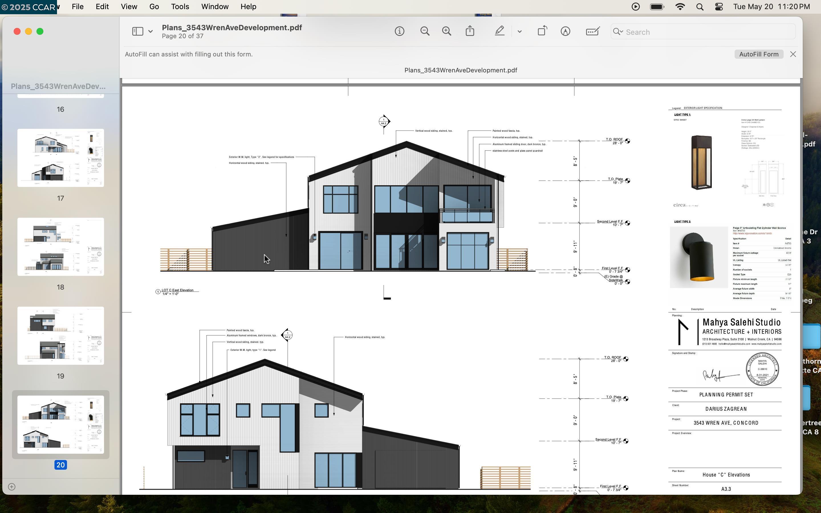Rotate the page with the rotate icon
821x513 pixels.
542,31
